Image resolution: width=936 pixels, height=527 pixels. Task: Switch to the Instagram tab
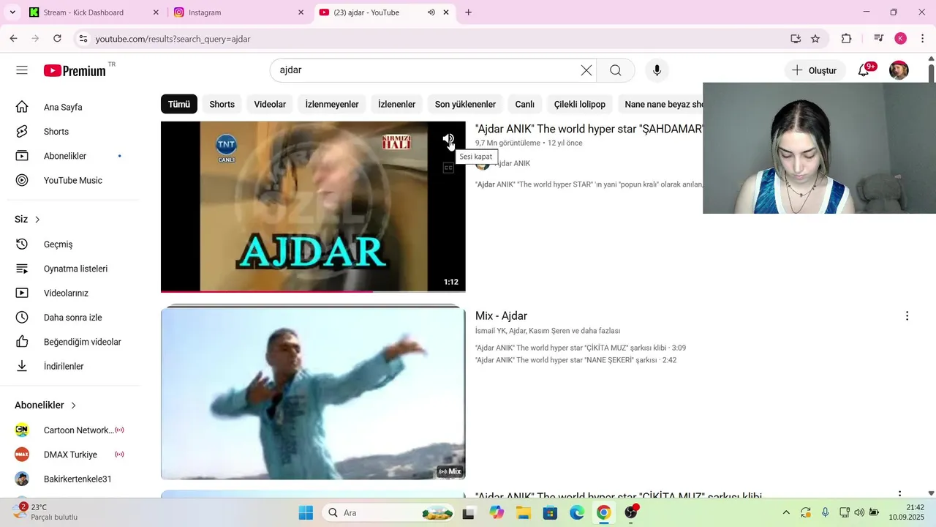[239, 12]
